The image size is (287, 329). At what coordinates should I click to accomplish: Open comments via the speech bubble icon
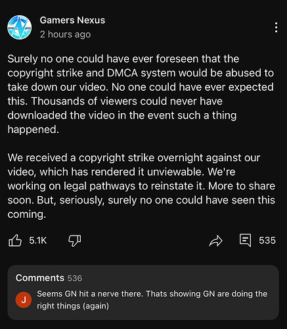click(x=245, y=240)
